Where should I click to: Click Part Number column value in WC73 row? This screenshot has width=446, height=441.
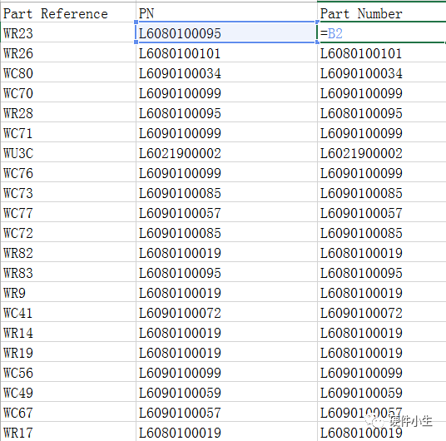coord(381,192)
